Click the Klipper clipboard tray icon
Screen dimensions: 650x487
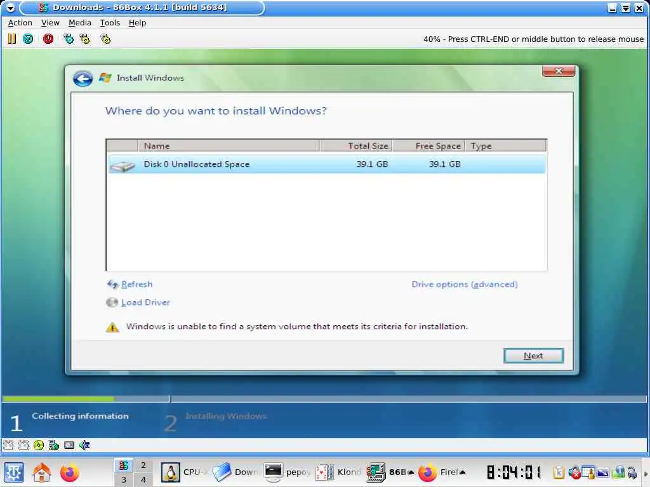tap(559, 472)
